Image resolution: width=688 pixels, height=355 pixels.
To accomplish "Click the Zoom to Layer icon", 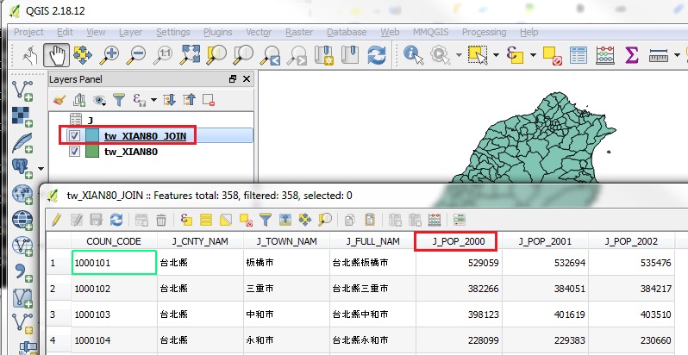I will 243,55.
